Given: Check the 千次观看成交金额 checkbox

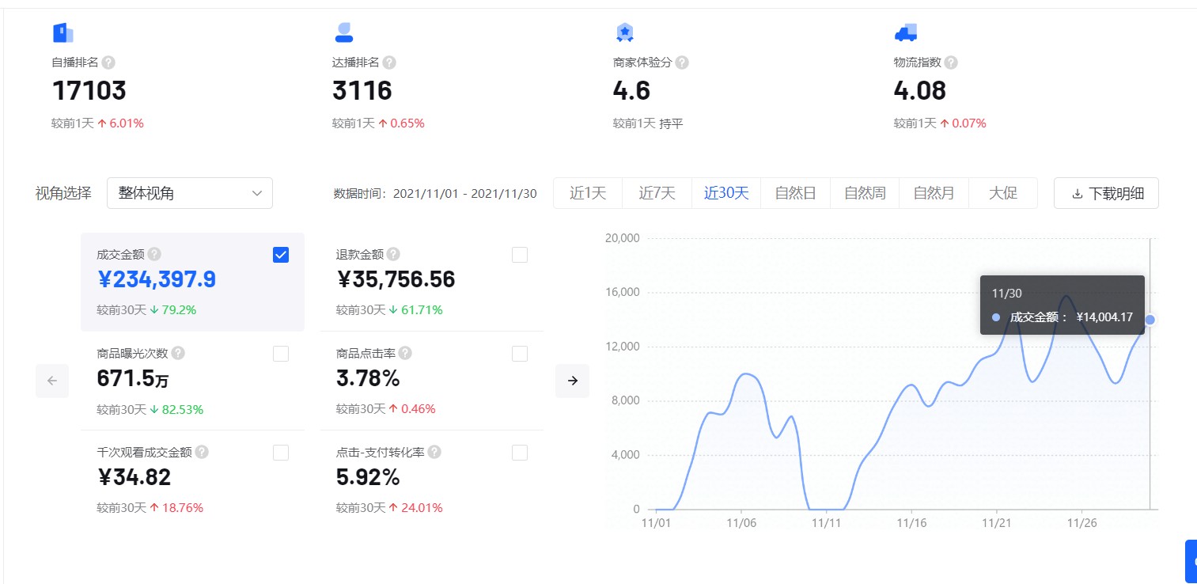Looking at the screenshot, I should point(281,453).
